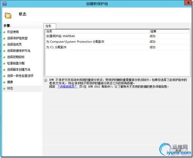193x158 pixels.
Task: Select the "为 C:\ 分配副本" row
Action: [117, 47]
